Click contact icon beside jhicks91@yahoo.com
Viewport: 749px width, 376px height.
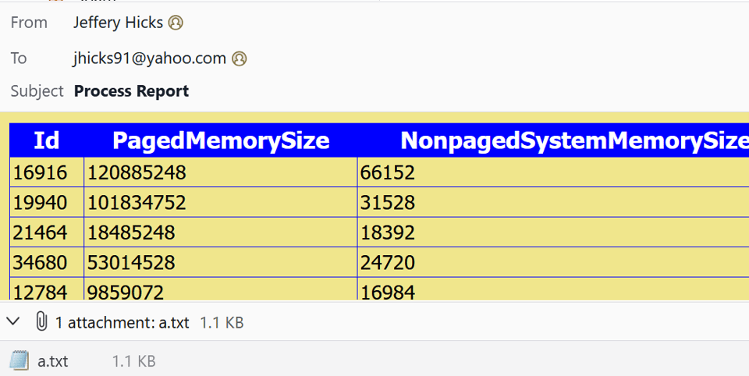pyautogui.click(x=239, y=59)
